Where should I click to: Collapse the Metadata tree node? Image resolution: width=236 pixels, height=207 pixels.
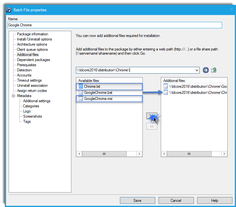[14, 96]
